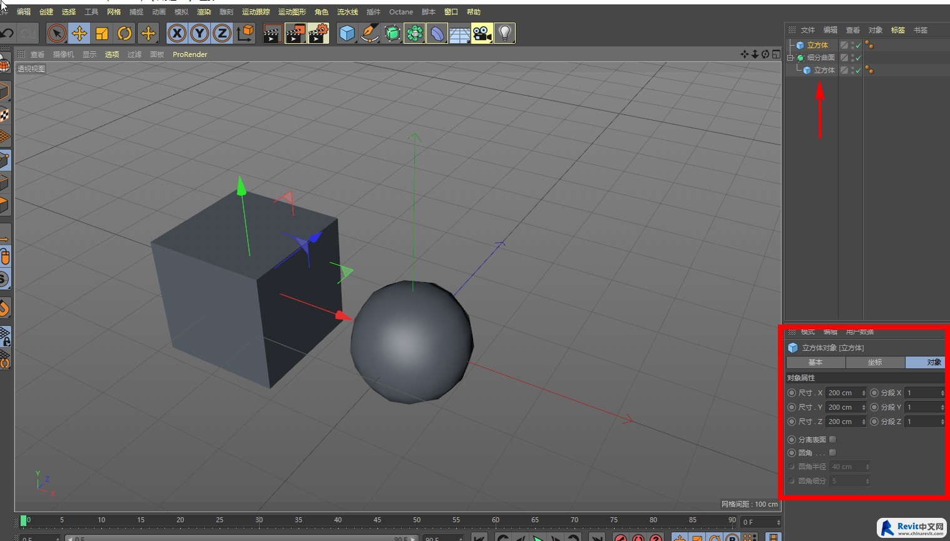Switch to 坐标 attribute tab
Image resolution: width=950 pixels, height=541 pixels.
click(x=875, y=362)
